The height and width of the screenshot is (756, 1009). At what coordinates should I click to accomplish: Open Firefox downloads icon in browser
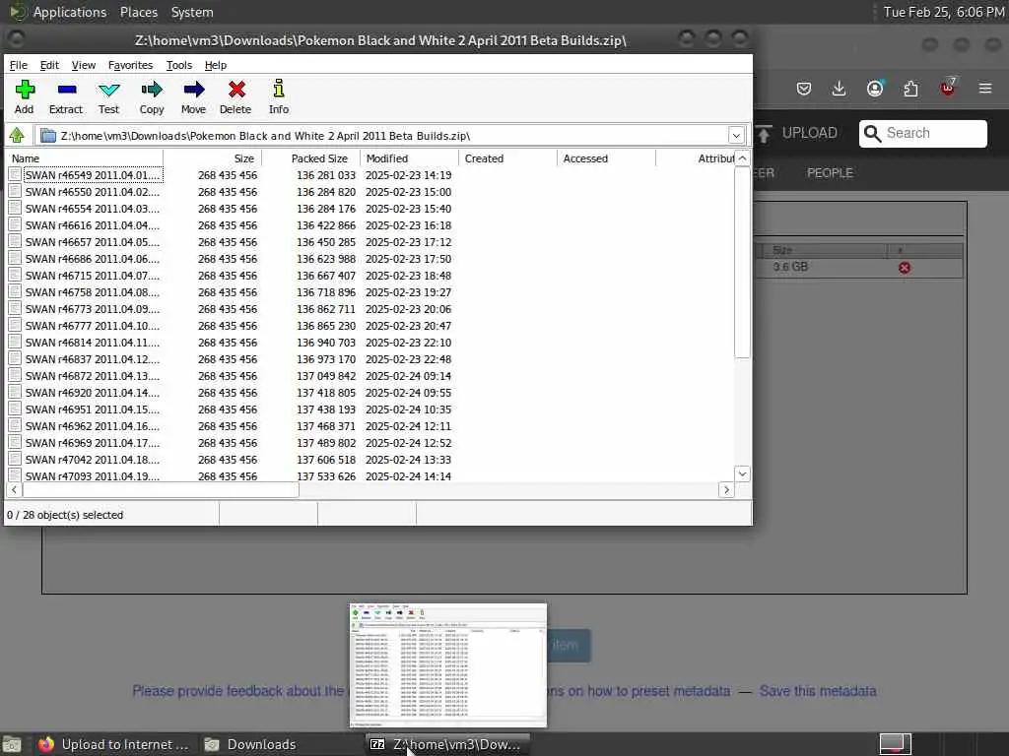click(x=839, y=88)
